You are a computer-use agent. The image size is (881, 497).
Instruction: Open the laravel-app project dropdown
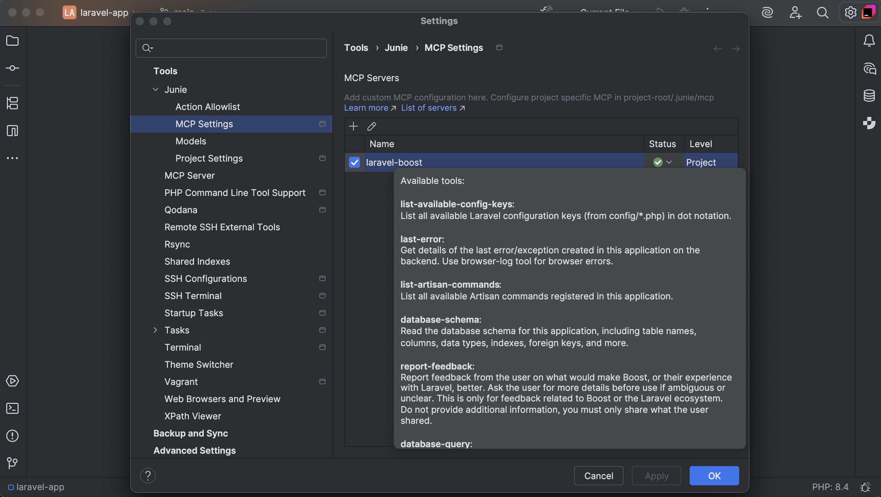point(100,13)
